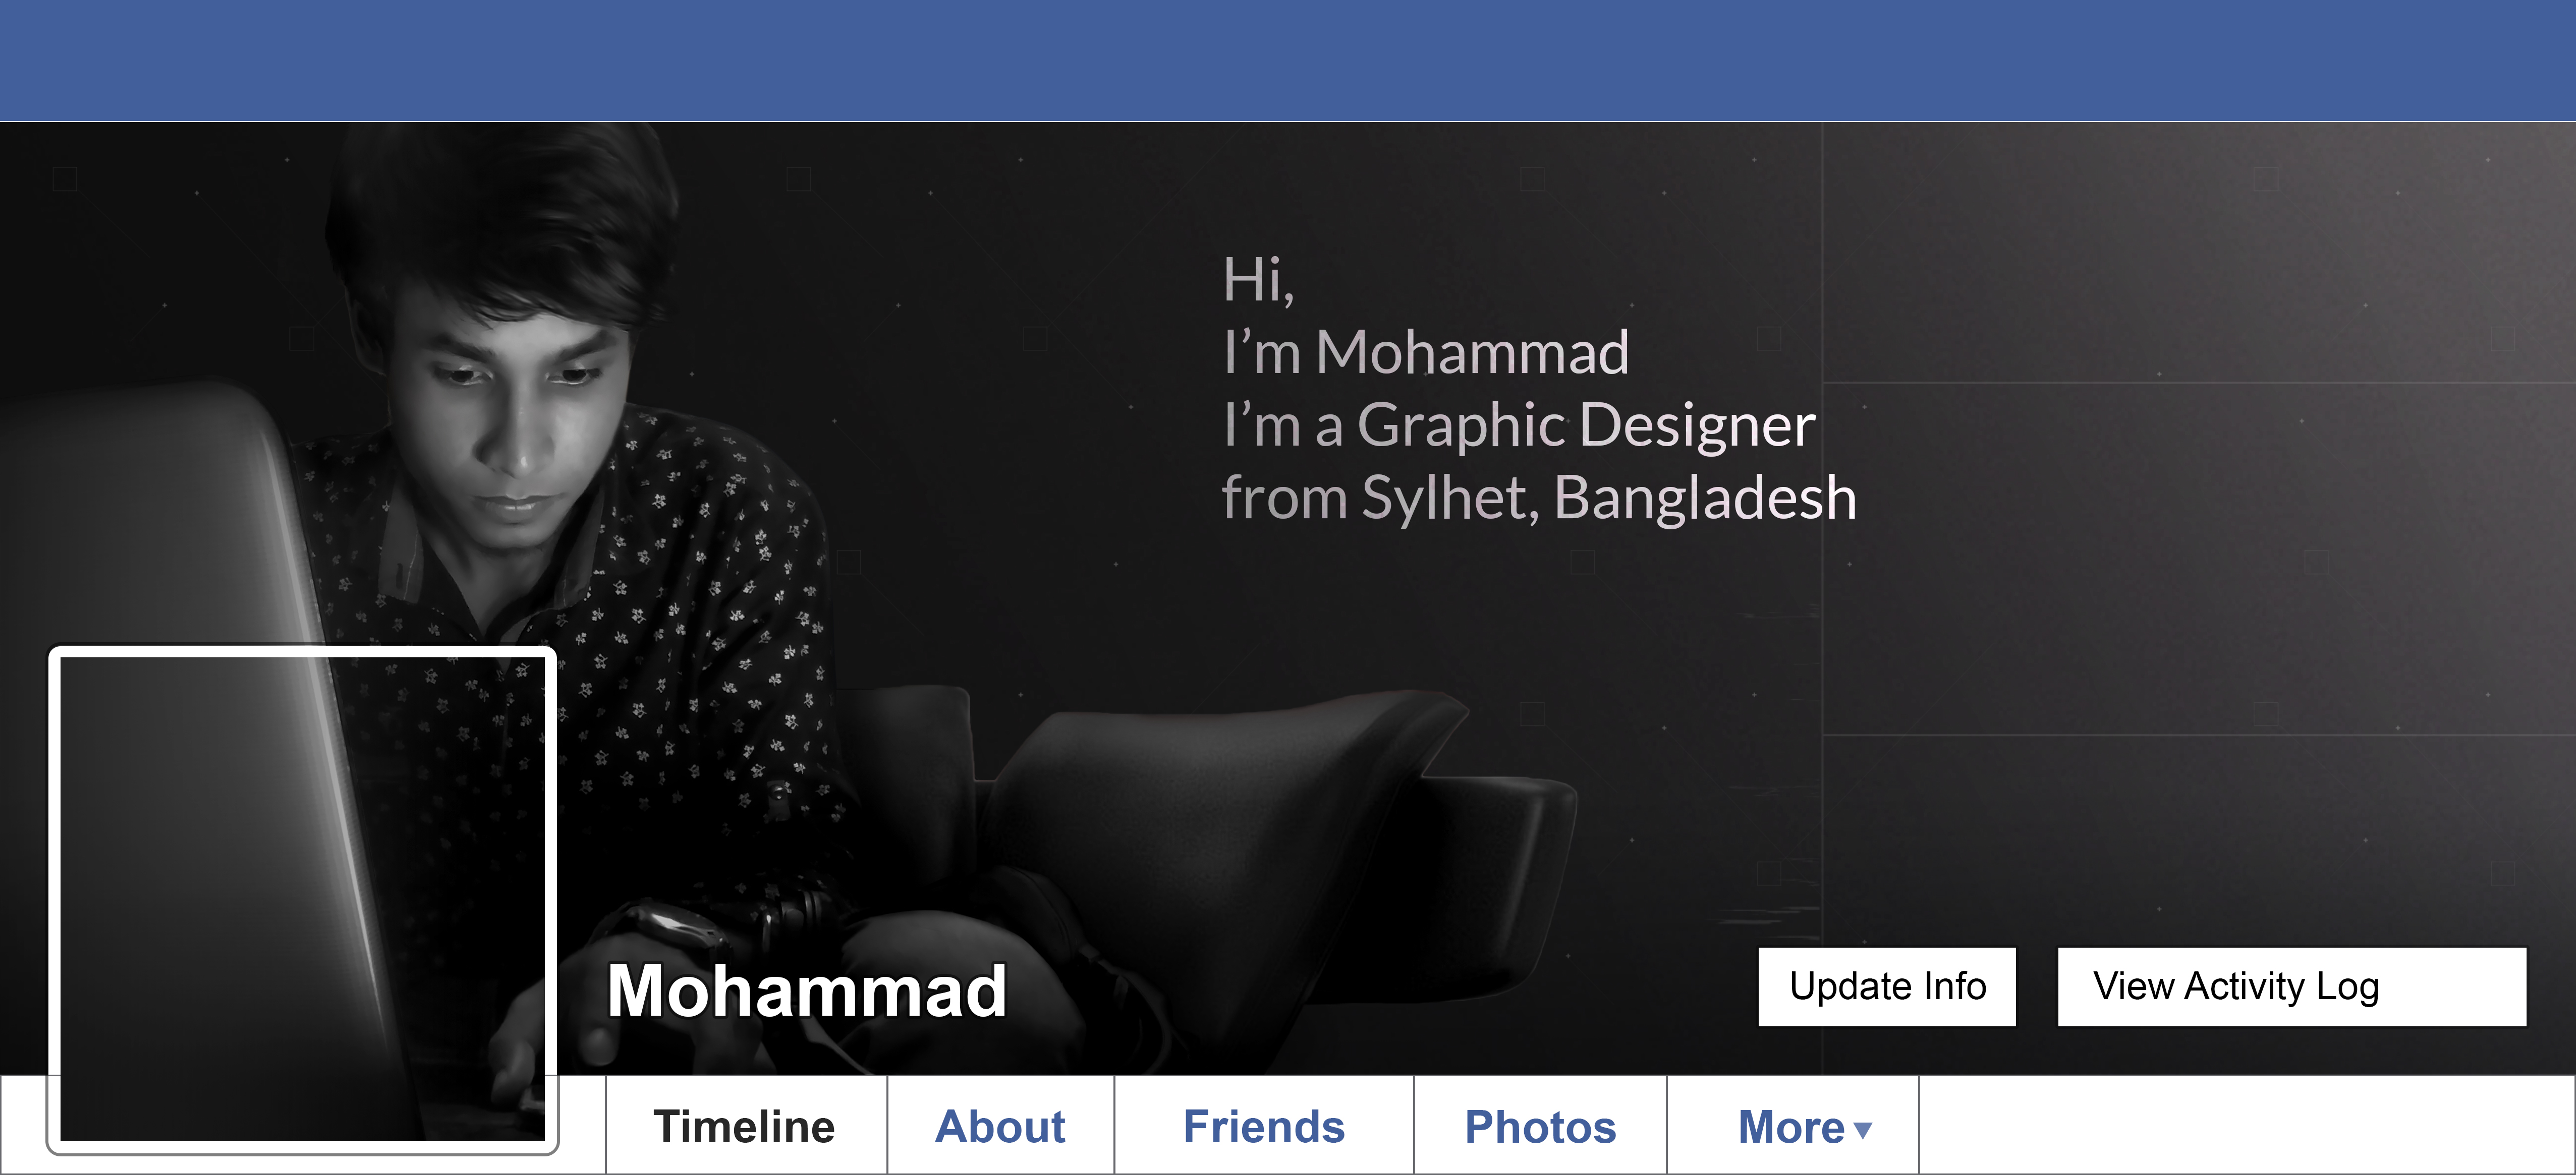This screenshot has width=2576, height=1175.
Task: Open View Activity Log
Action: [x=2291, y=986]
